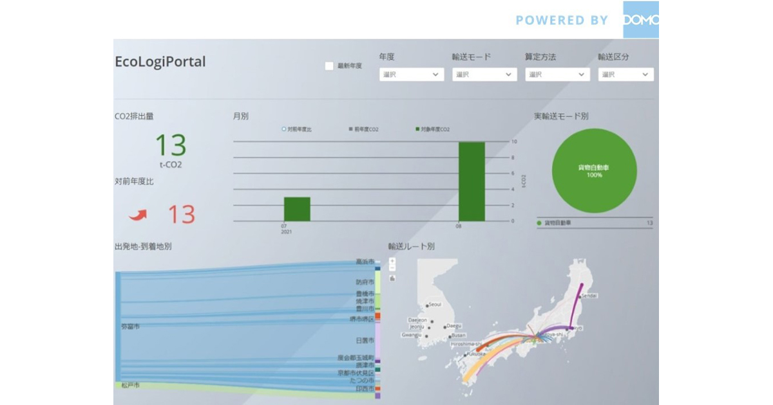The width and height of the screenshot is (773, 405).
Task: Click the red year-over-year increase arrow
Action: [138, 215]
